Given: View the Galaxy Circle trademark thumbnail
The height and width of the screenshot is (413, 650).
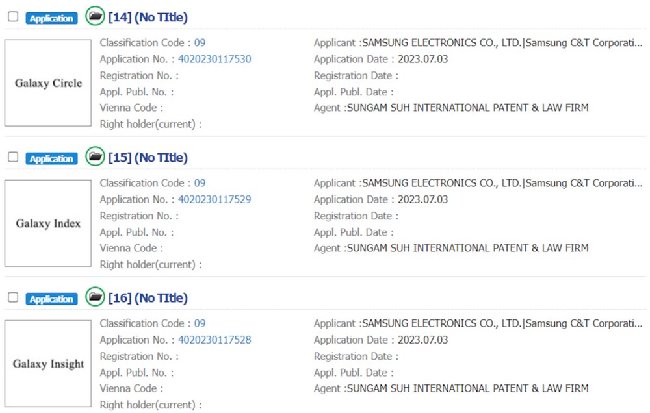Looking at the screenshot, I should (48, 83).
